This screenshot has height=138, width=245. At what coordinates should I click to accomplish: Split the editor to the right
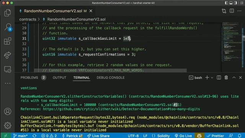(232, 11)
